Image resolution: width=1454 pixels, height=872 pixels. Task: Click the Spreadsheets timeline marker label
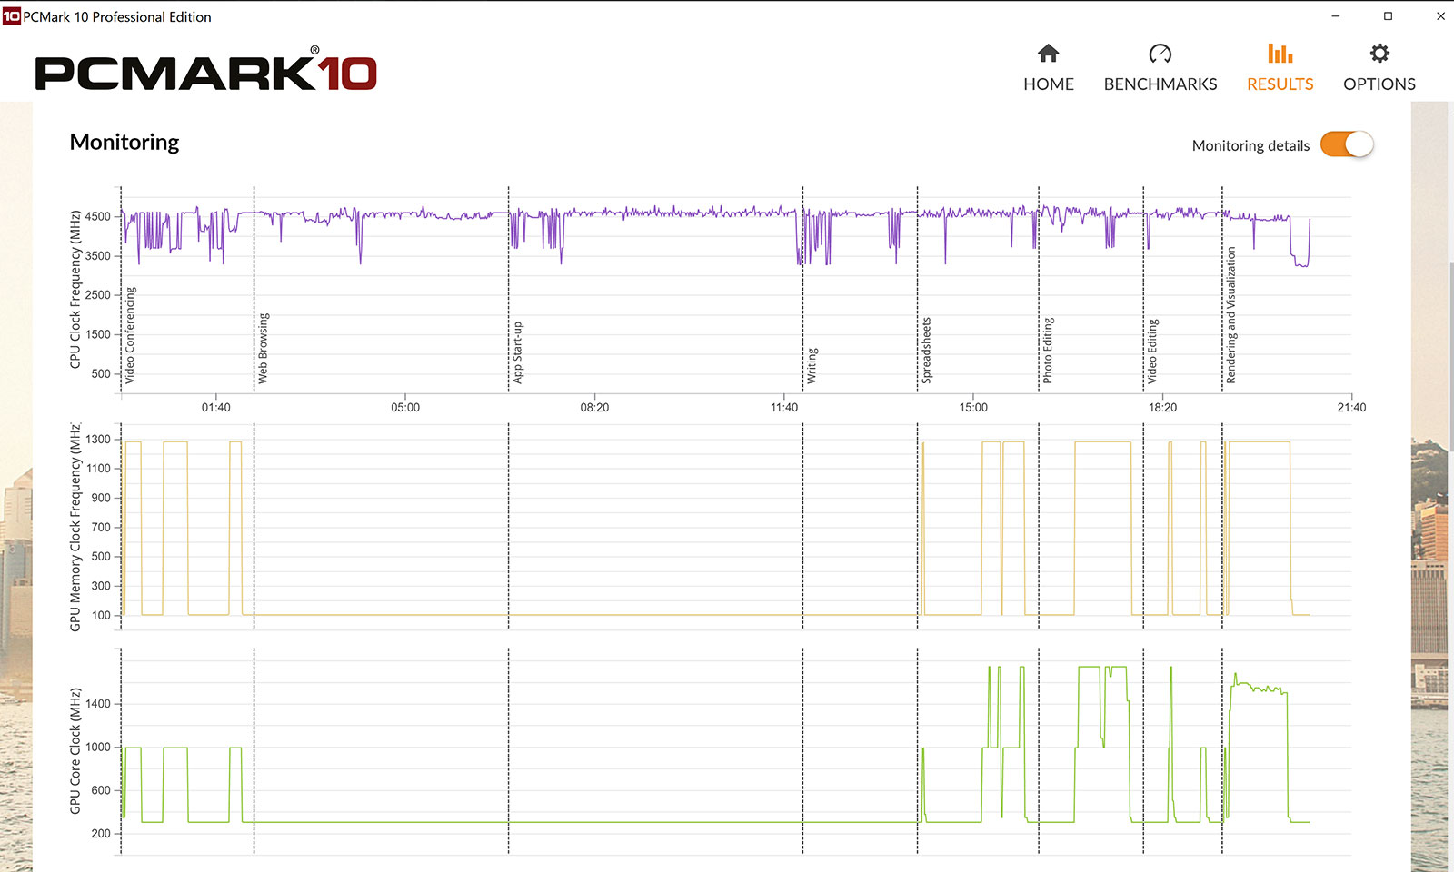tap(926, 350)
